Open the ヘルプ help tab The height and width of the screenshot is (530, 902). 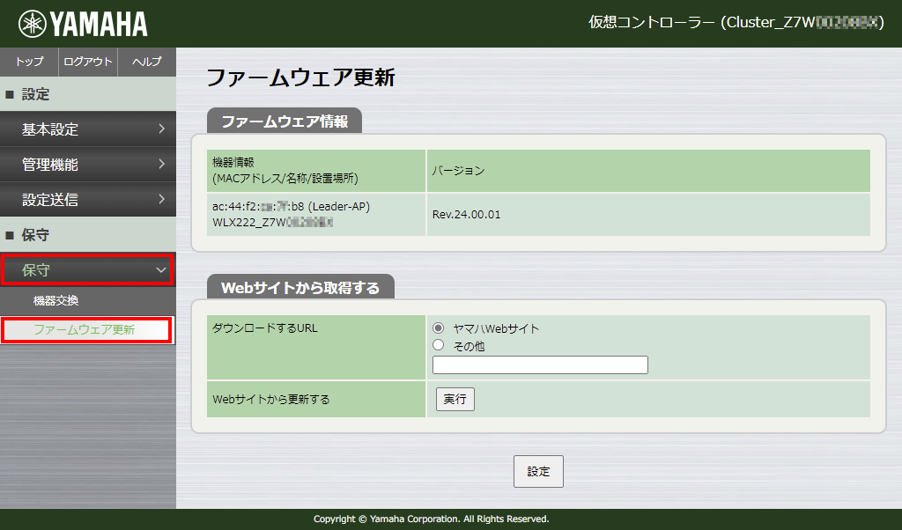coord(146,62)
